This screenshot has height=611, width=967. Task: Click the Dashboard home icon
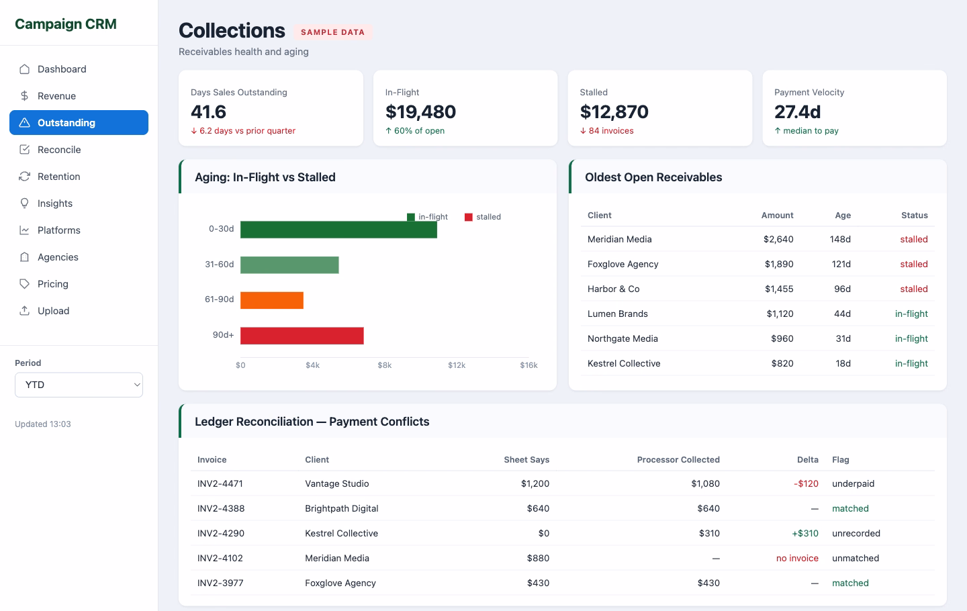(24, 69)
